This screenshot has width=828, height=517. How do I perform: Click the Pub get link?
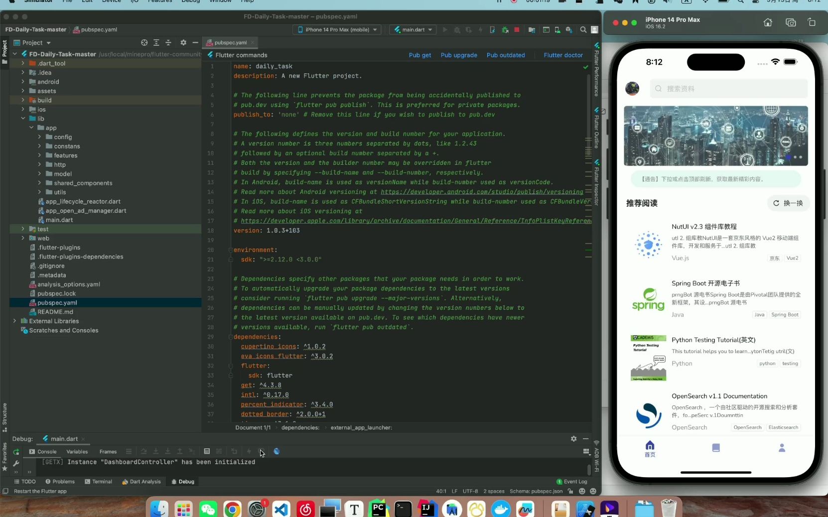420,55
